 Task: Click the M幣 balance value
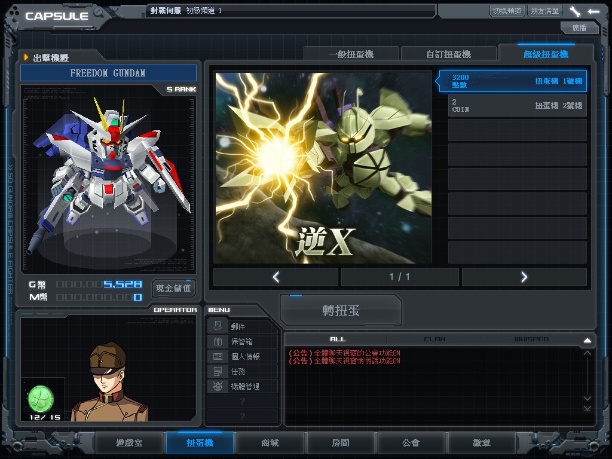click(138, 298)
